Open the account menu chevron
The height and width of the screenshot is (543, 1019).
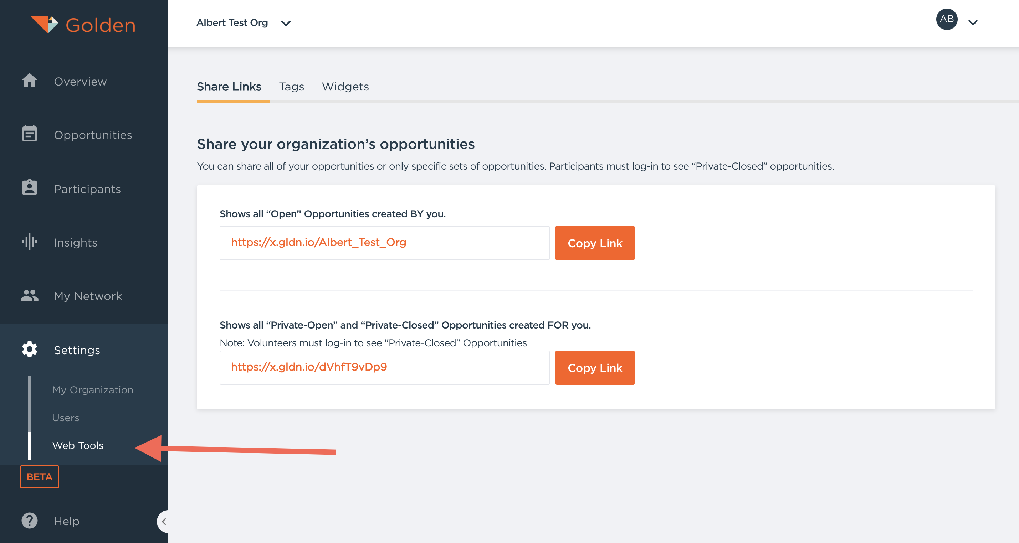click(973, 22)
